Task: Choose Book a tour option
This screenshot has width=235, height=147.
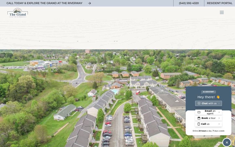Action: tap(208, 118)
